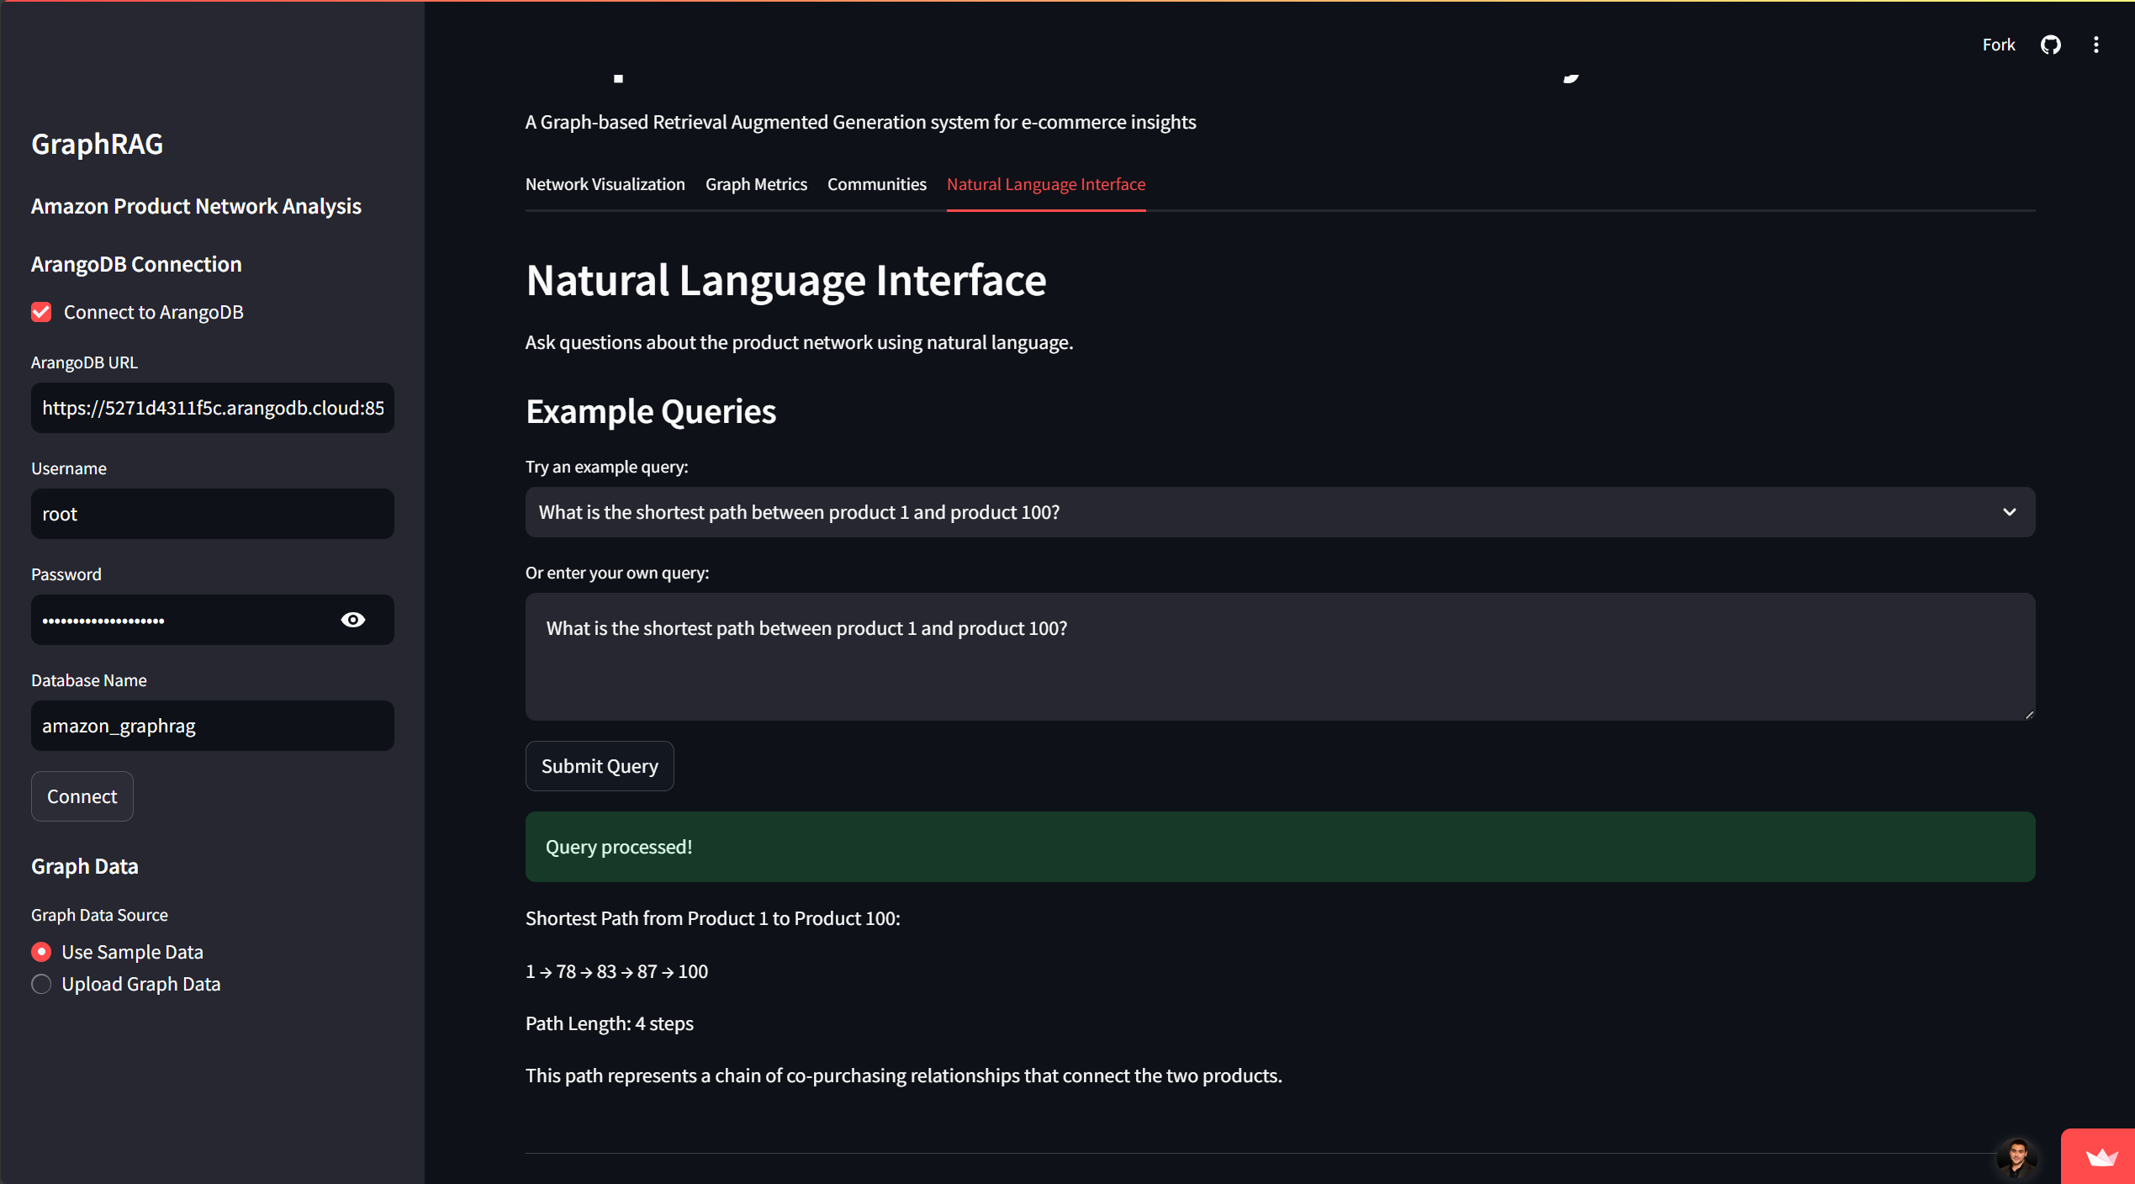Focus the Database Name field
The width and height of the screenshot is (2135, 1184).
212,726
